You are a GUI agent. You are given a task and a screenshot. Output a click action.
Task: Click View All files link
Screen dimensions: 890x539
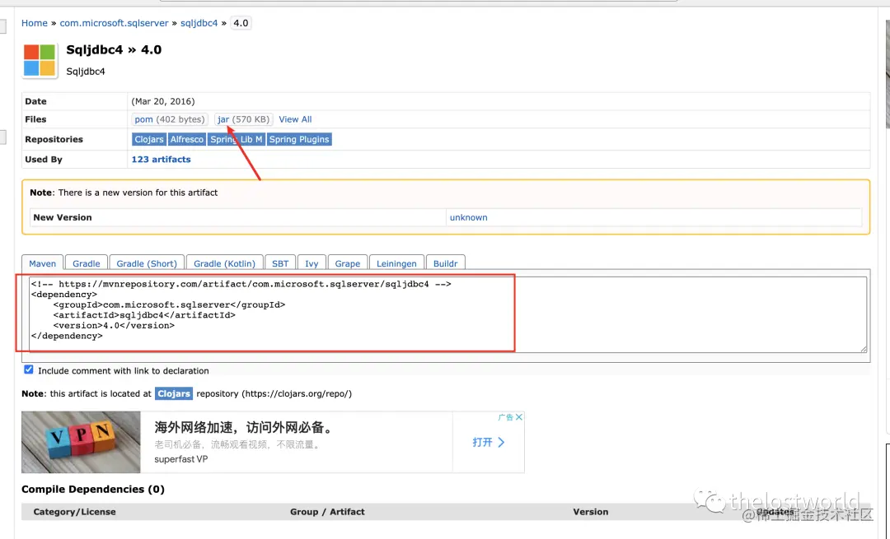click(295, 119)
